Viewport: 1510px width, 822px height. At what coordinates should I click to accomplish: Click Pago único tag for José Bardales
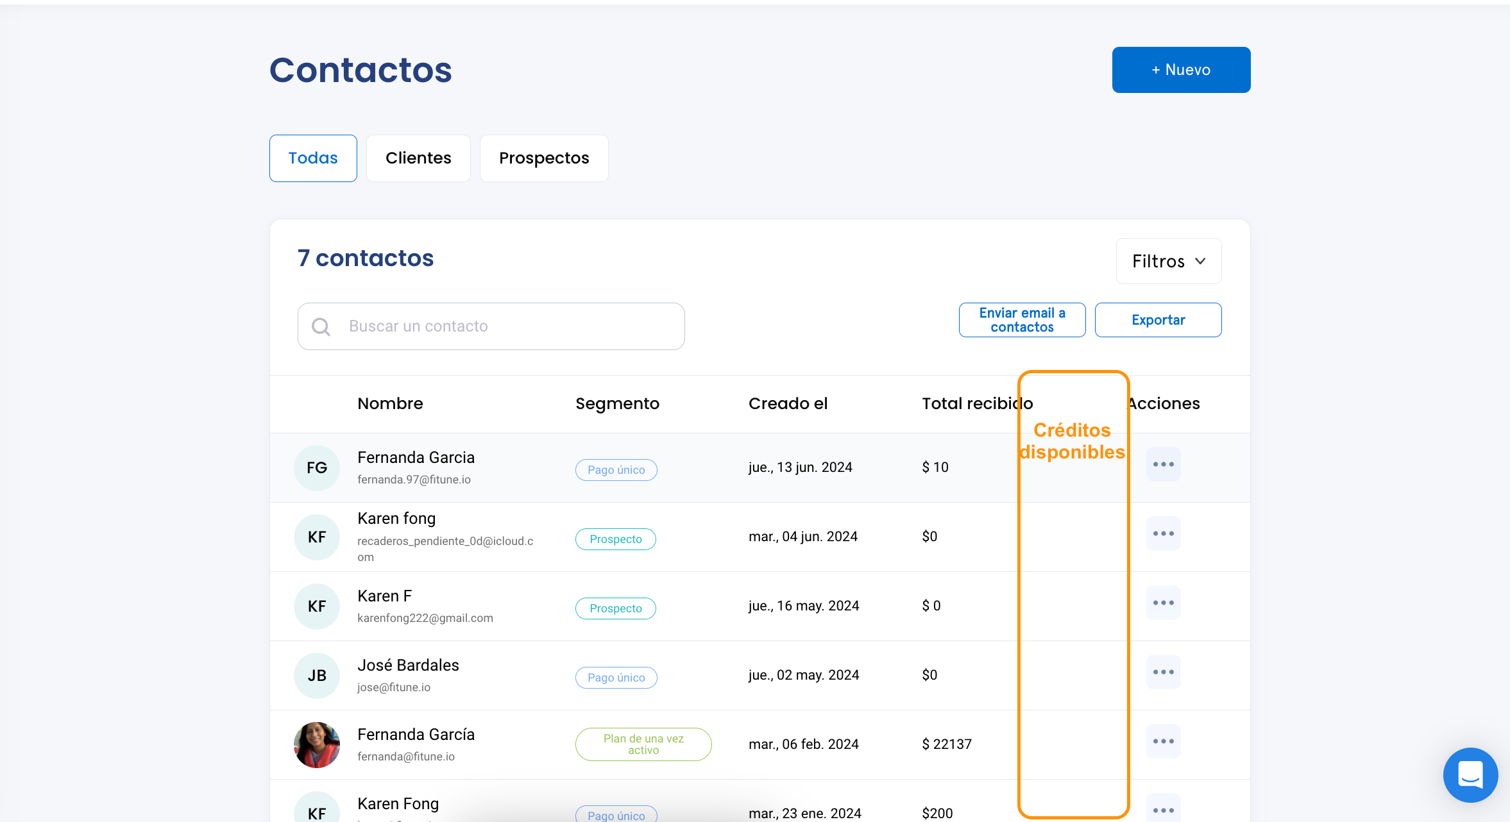616,678
